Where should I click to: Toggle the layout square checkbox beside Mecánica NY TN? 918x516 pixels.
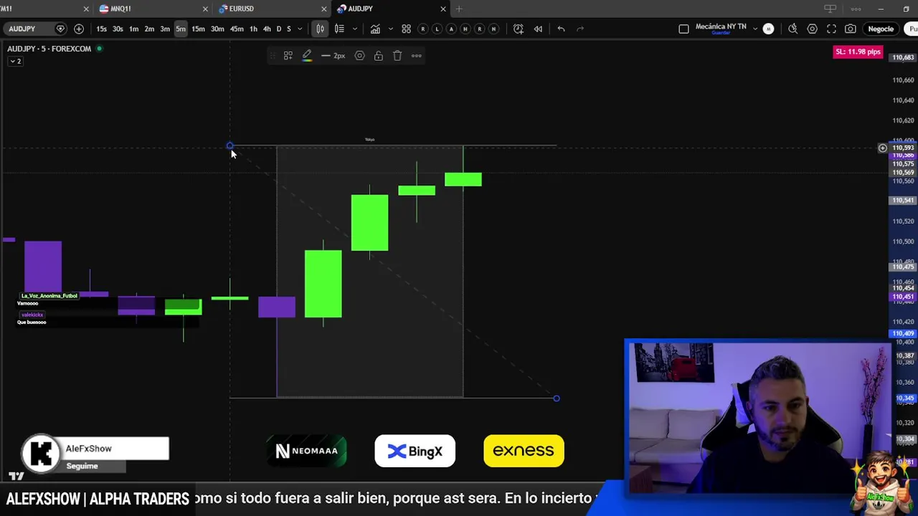click(x=683, y=29)
